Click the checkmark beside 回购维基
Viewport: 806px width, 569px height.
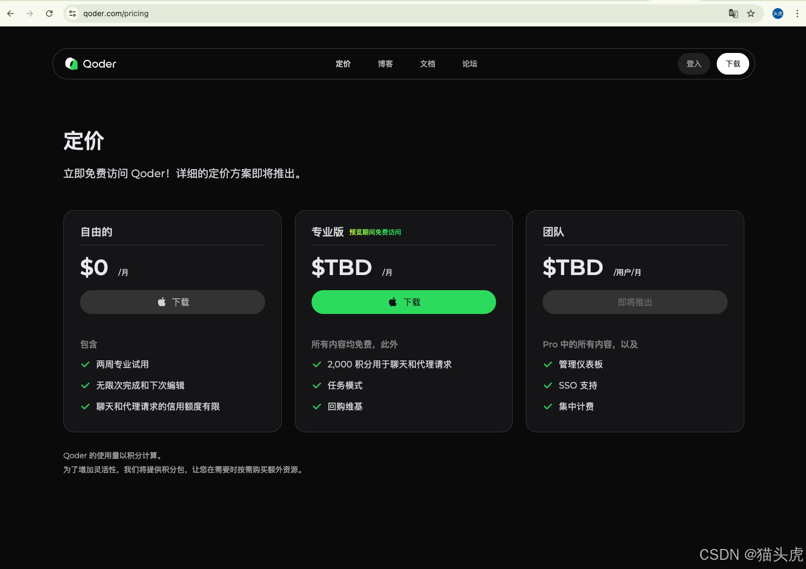pos(317,406)
